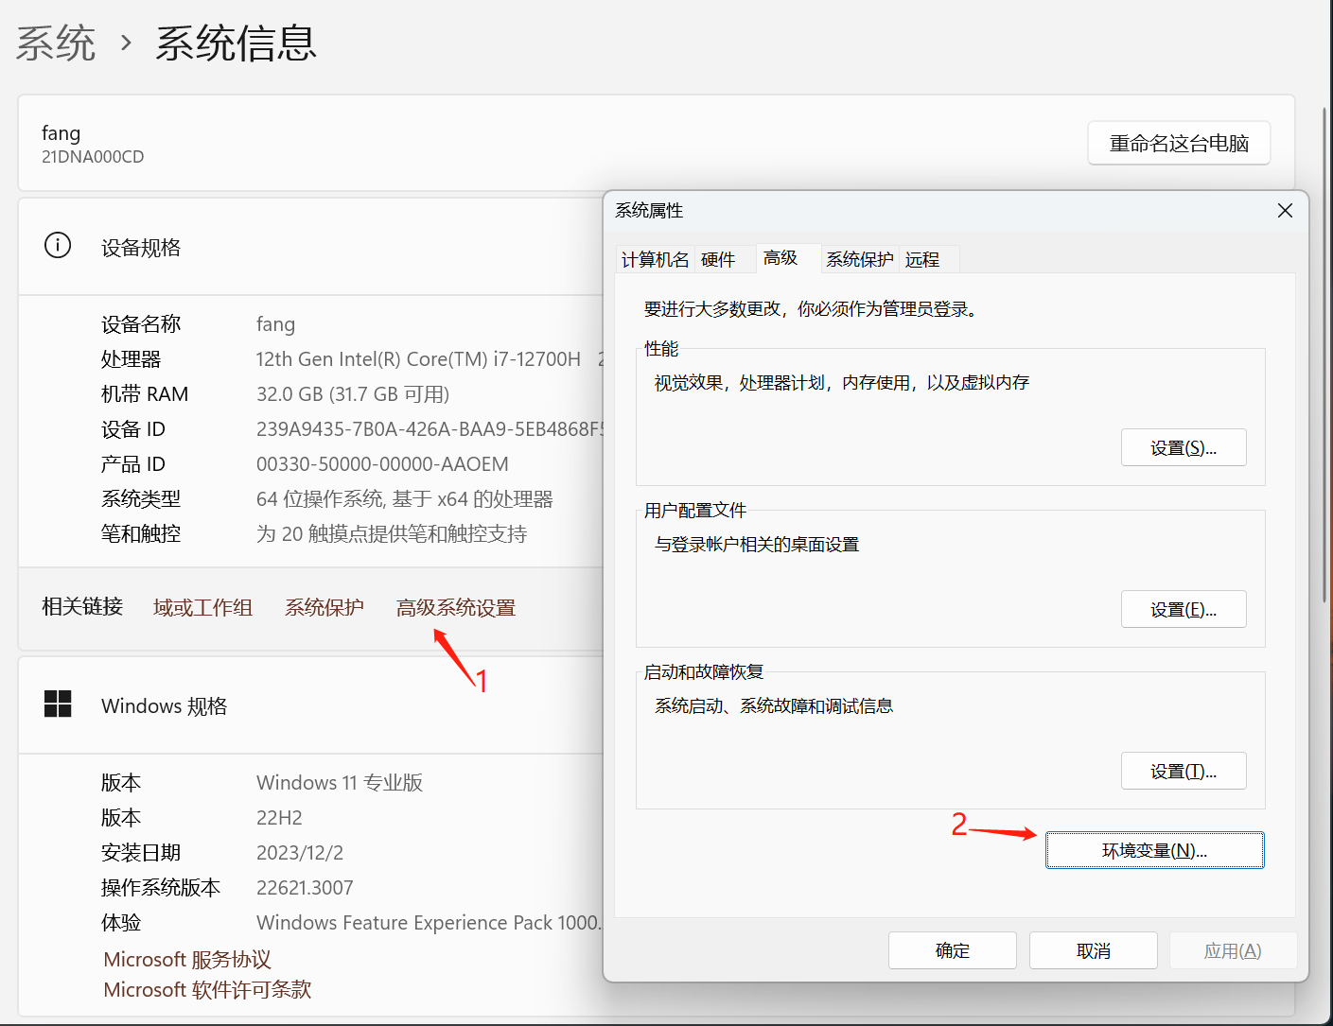Select RAM value 32.0 GB (31.7 GB 可用)
Screen dimensions: 1333x1026
pos(353,393)
